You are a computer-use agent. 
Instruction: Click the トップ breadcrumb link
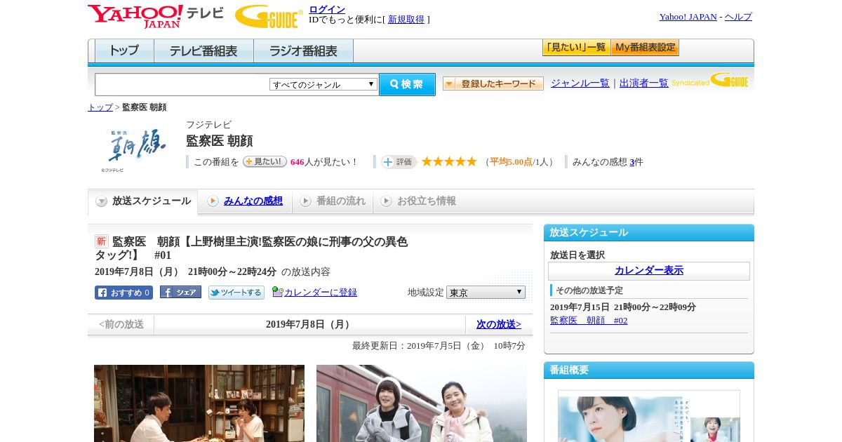pyautogui.click(x=100, y=107)
